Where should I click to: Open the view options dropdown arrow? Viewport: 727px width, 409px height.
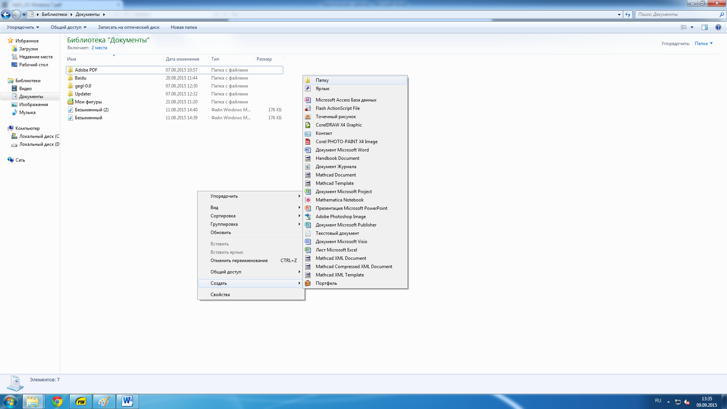[692, 27]
